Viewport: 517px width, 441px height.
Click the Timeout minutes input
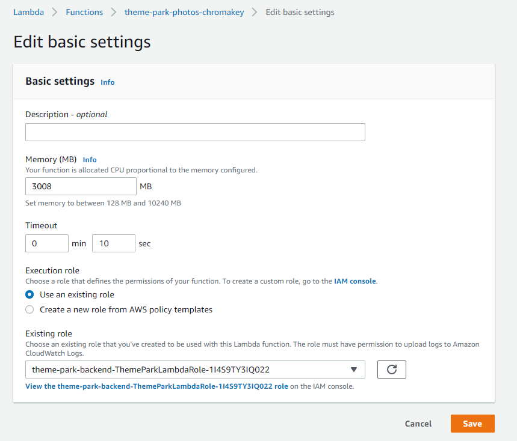click(46, 243)
